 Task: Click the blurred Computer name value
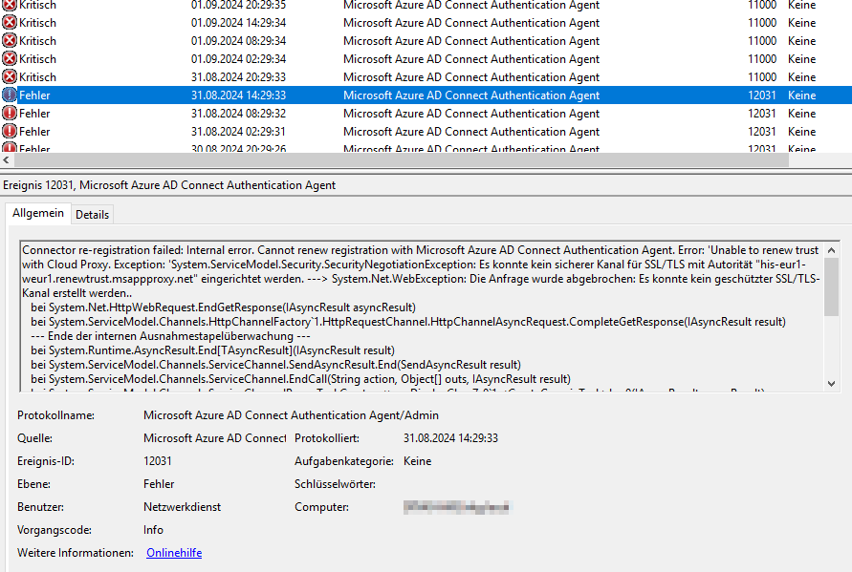(457, 507)
